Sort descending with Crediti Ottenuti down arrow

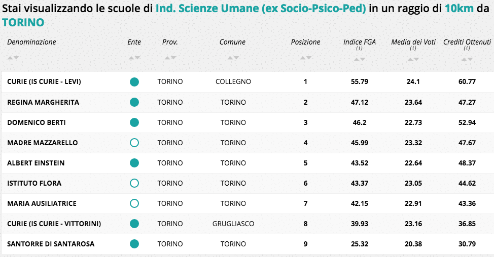(x=470, y=59)
